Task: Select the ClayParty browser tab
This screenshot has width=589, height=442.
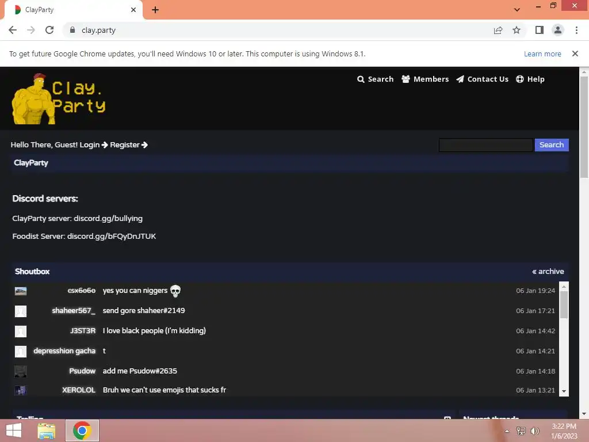Action: (x=73, y=10)
